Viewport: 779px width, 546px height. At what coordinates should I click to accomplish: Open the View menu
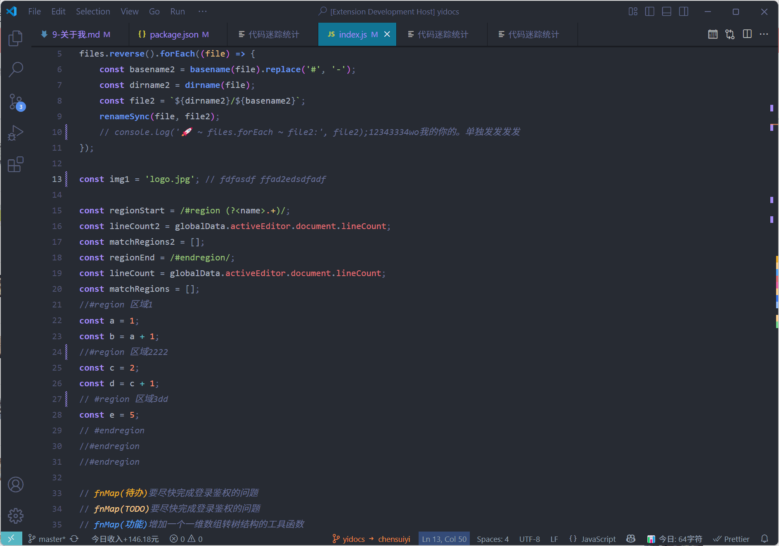[130, 12]
